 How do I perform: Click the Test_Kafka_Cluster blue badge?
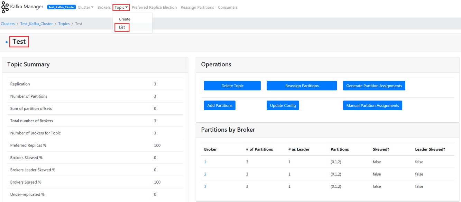pos(62,7)
